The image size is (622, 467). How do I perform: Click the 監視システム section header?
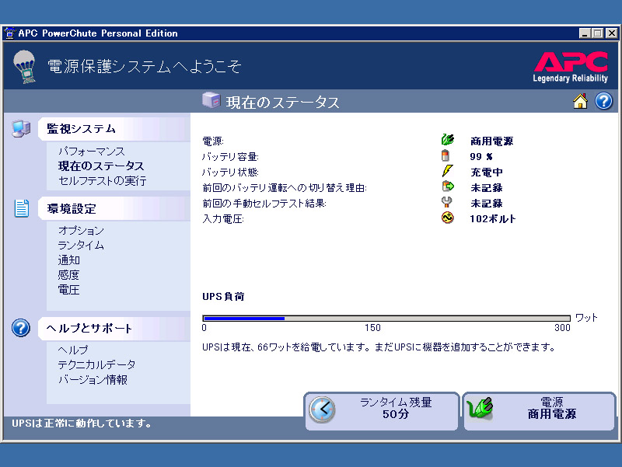pos(114,129)
